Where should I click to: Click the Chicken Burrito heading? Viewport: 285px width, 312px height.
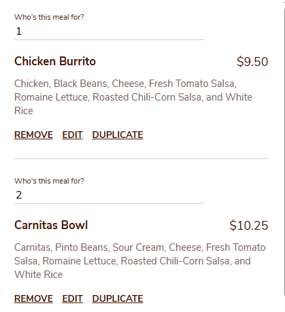tap(55, 61)
